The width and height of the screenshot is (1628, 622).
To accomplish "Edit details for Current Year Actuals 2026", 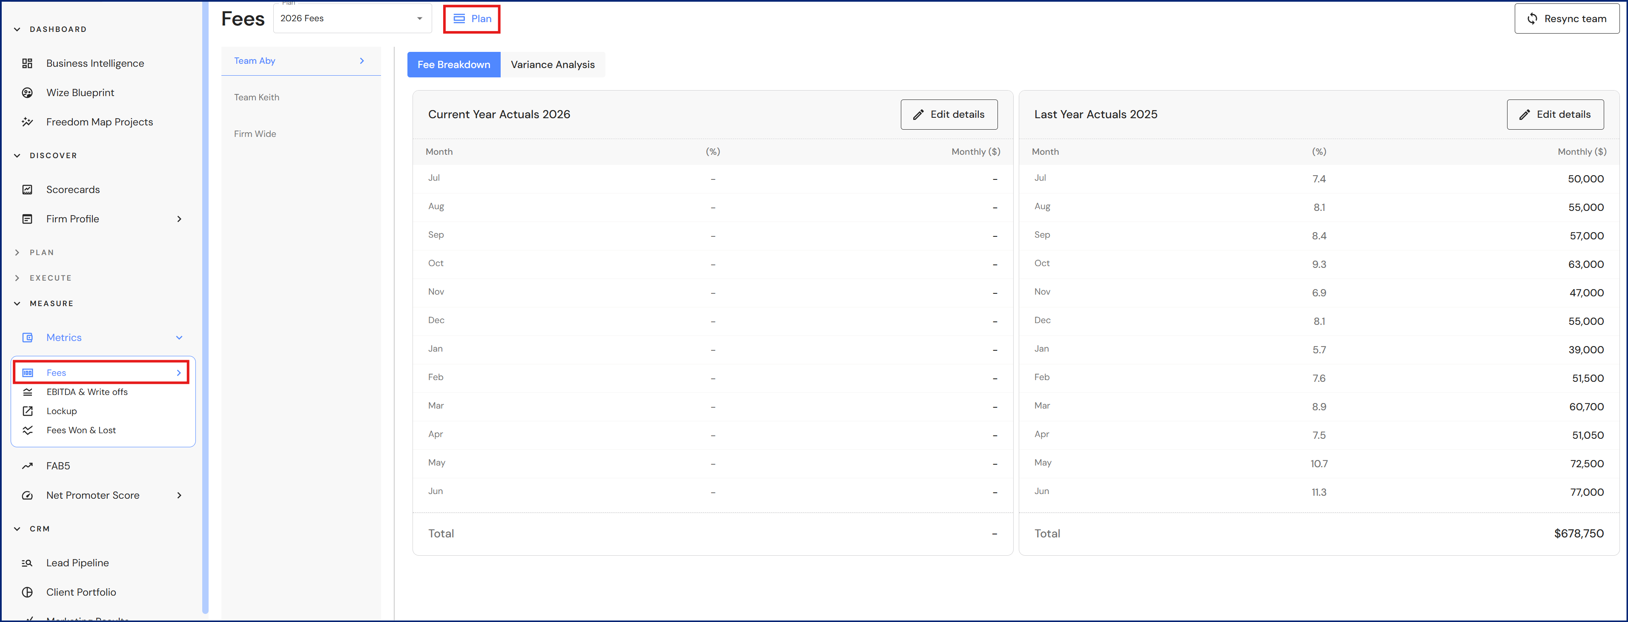I will (949, 115).
